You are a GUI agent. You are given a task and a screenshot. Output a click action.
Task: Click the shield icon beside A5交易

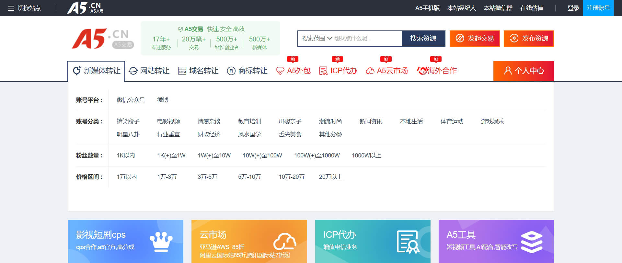click(180, 29)
